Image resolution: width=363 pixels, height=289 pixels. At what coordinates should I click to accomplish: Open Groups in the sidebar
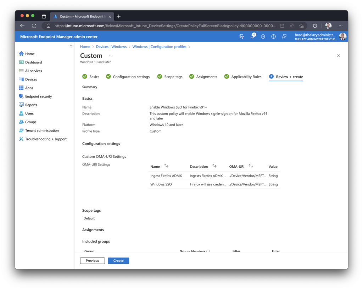pos(28,122)
